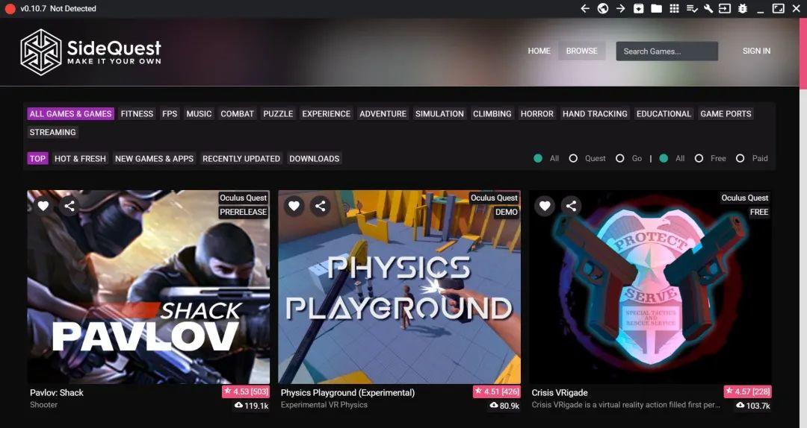
Task: Select the Quest radio button
Action: point(573,158)
